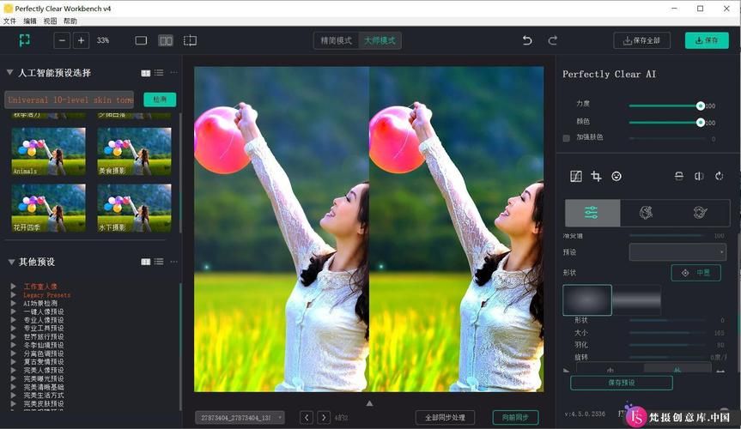
Task: Open more options for 其他预设 section
Action: pyautogui.click(x=174, y=262)
